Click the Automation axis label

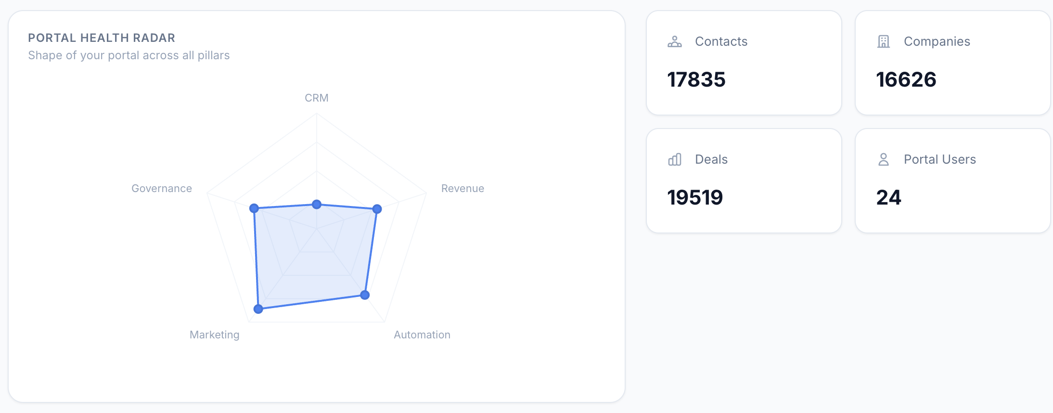tap(422, 335)
